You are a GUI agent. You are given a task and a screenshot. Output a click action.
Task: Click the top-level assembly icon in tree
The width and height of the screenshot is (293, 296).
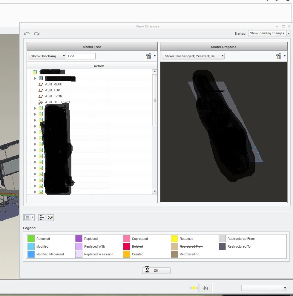pyautogui.click(x=35, y=72)
